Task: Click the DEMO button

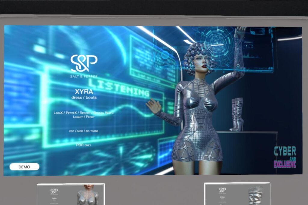Action: coord(24,167)
